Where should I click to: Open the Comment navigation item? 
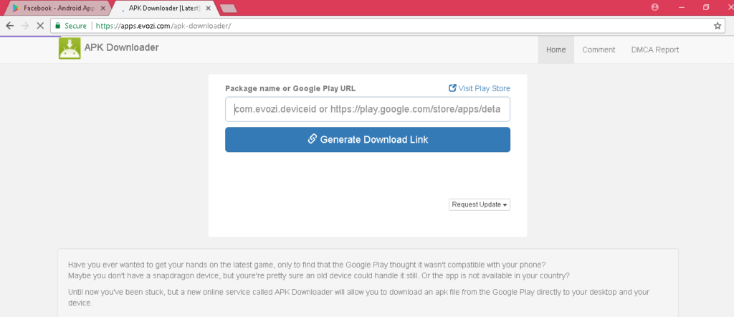pos(599,49)
